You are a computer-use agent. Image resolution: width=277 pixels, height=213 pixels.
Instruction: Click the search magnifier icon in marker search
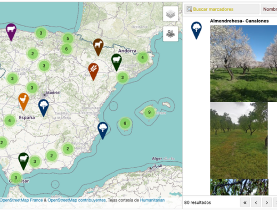[x=189, y=9]
